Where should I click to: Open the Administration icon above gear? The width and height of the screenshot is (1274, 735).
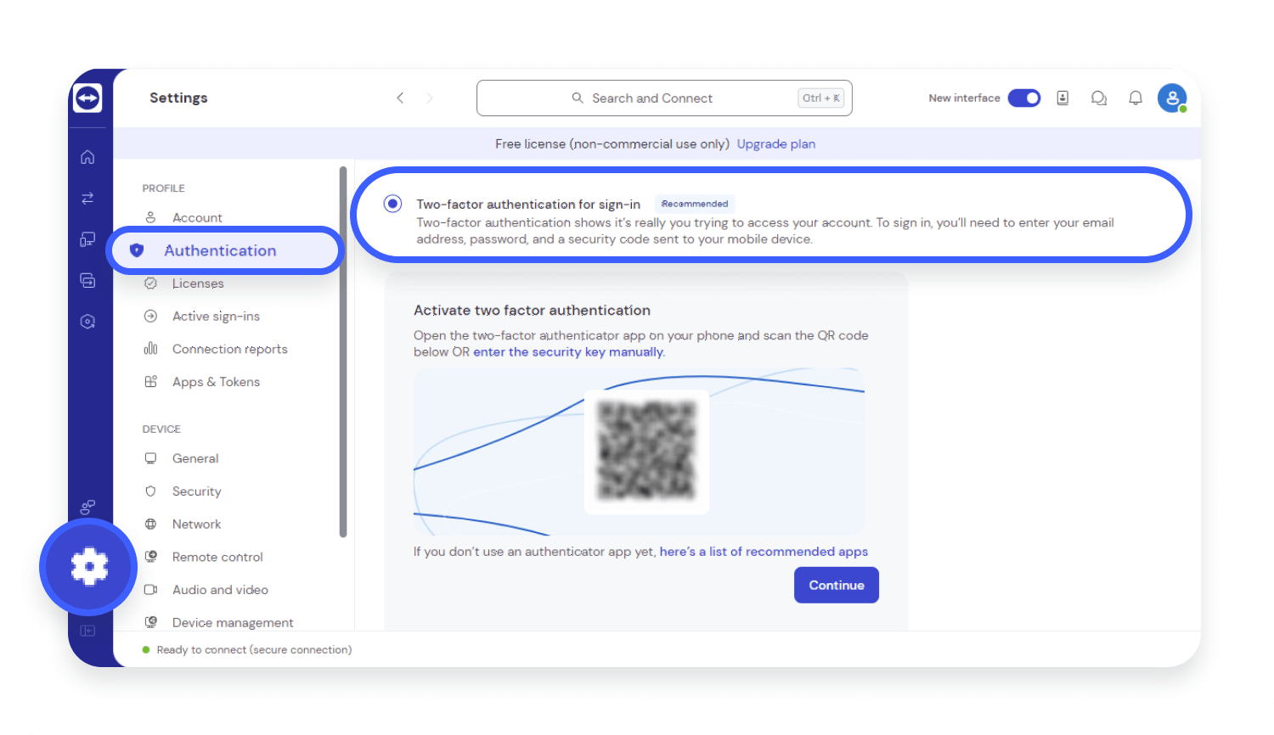(x=87, y=508)
